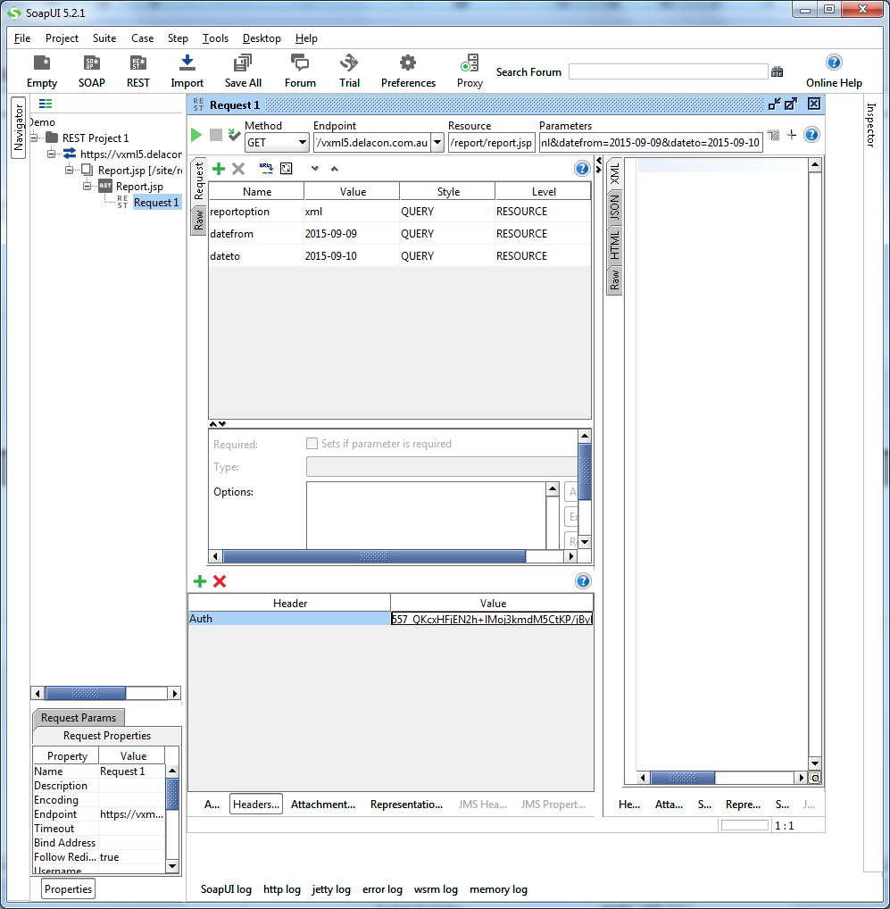Open help for the headers panel

[583, 581]
